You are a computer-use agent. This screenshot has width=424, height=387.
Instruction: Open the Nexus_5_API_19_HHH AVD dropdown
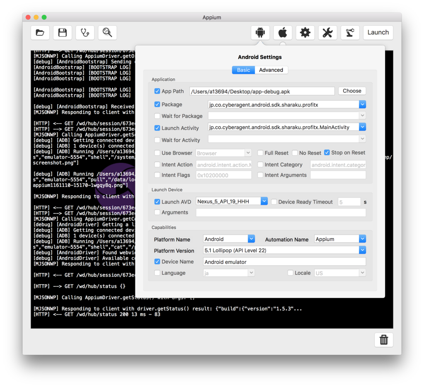pyautogui.click(x=264, y=201)
